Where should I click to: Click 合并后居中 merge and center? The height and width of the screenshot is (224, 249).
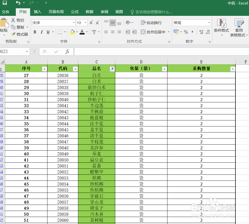point(153,32)
